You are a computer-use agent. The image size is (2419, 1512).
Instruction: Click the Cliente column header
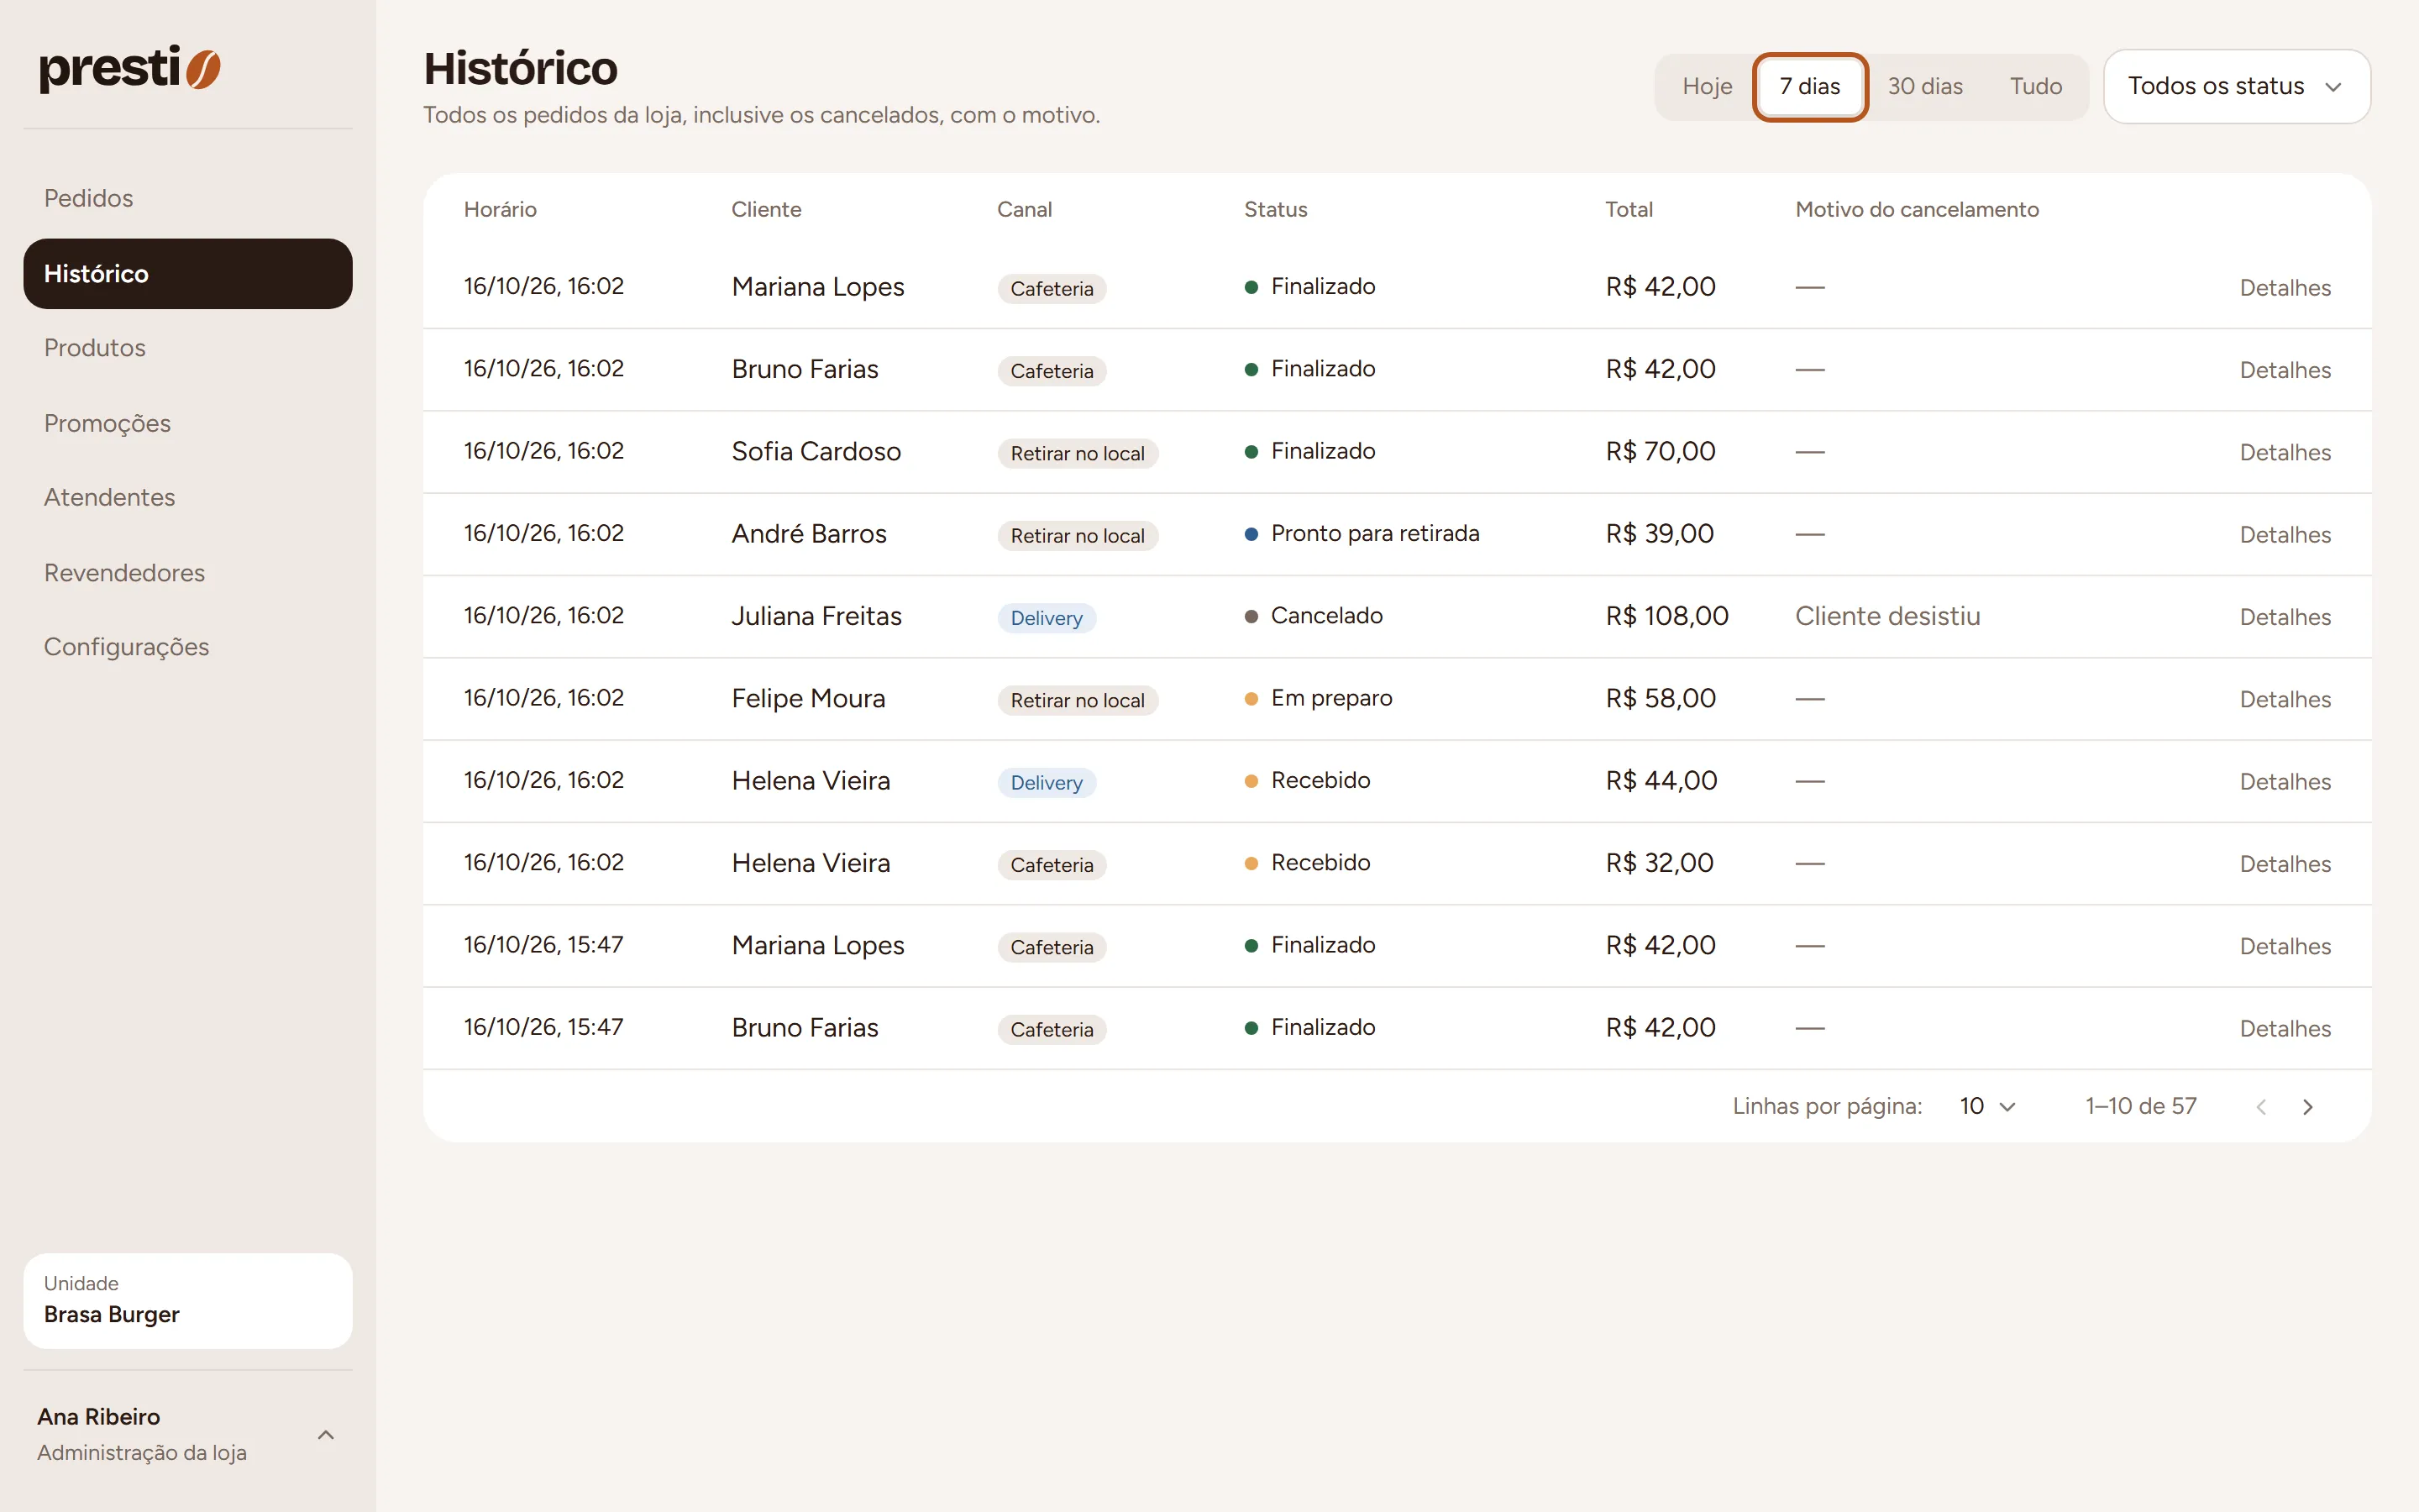766,209
